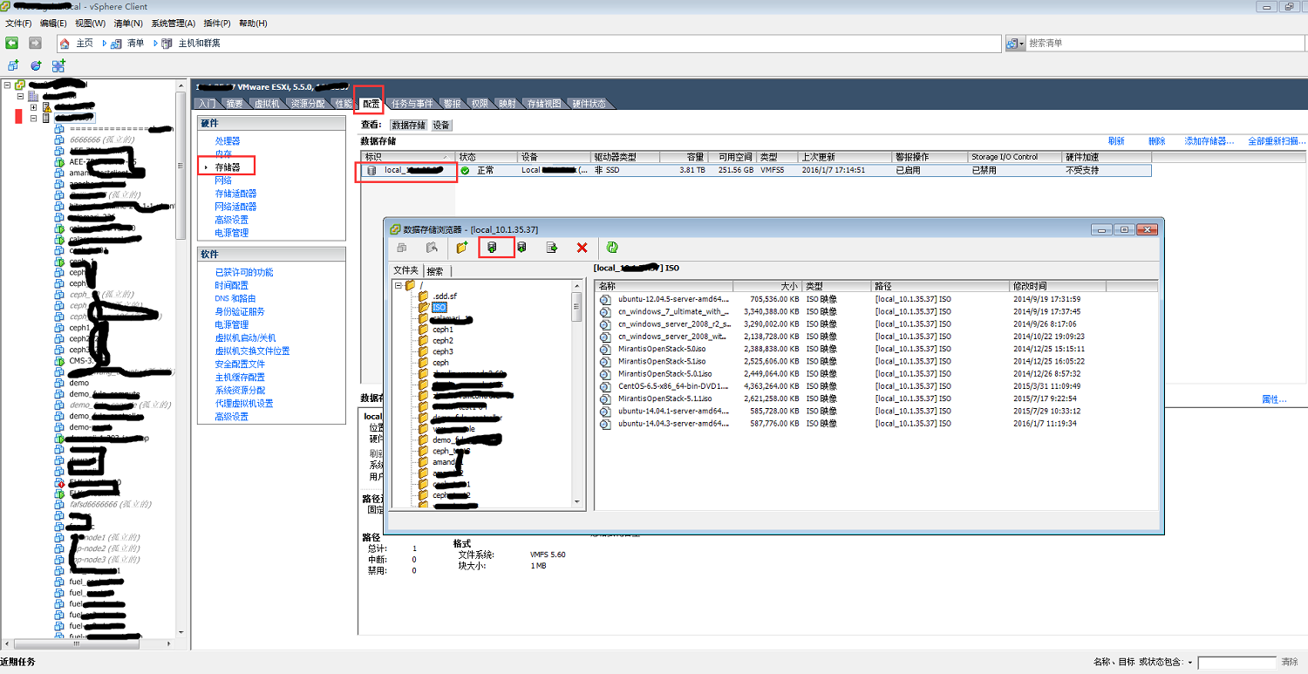1308x674 pixels.
Task: Click the inventory tree vertical scrollbar
Action: pos(181,357)
